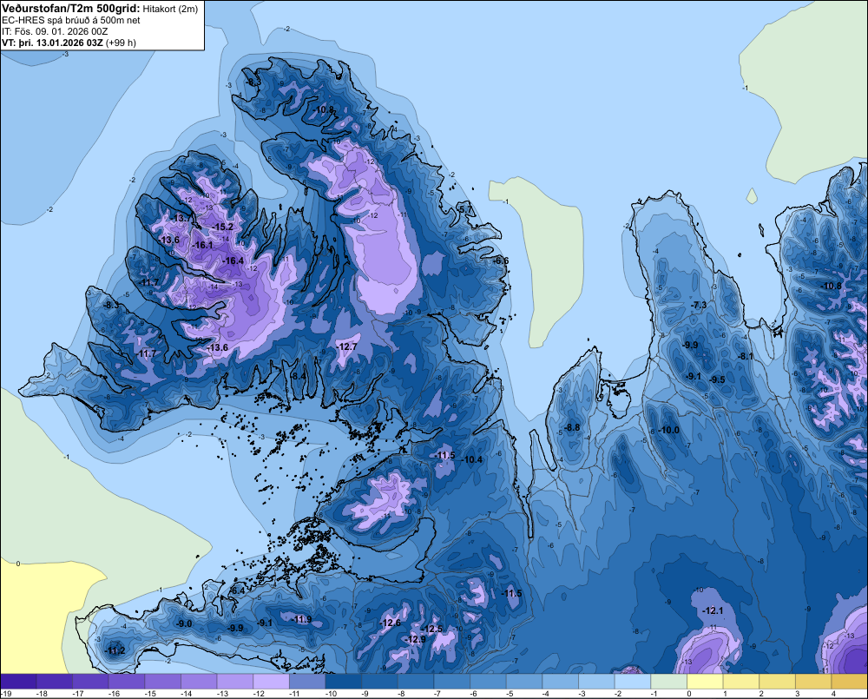The width and height of the screenshot is (868, 699).
Task: Select the -7.3 temperature value
Action: tap(699, 305)
